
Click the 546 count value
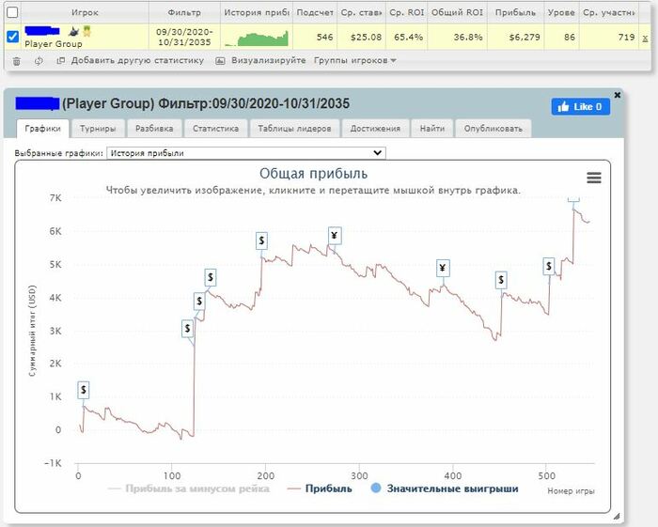pyautogui.click(x=324, y=38)
